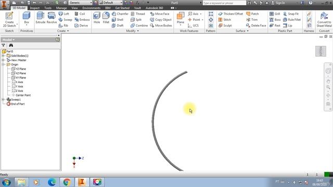Activate the Extrude tool
Image resolution: width=333 pixels, height=187 pixels.
41,18
